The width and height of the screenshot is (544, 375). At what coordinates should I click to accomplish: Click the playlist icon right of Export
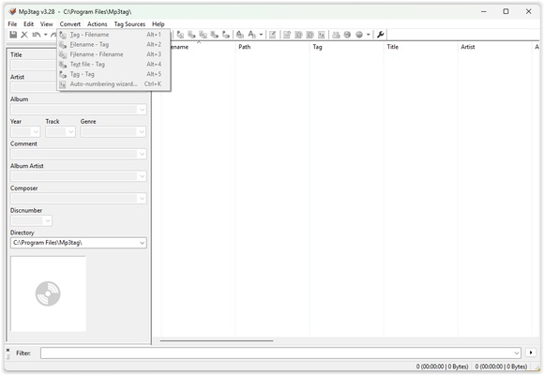tap(298, 35)
